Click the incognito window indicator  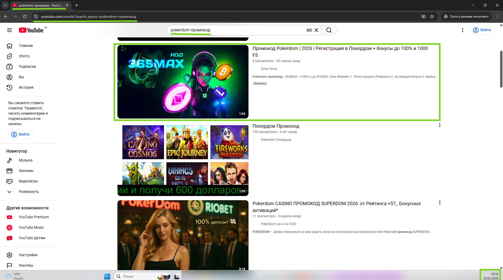(466, 16)
